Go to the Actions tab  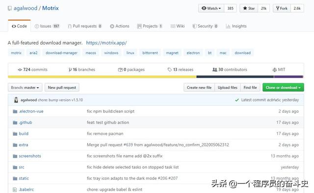(120, 26)
